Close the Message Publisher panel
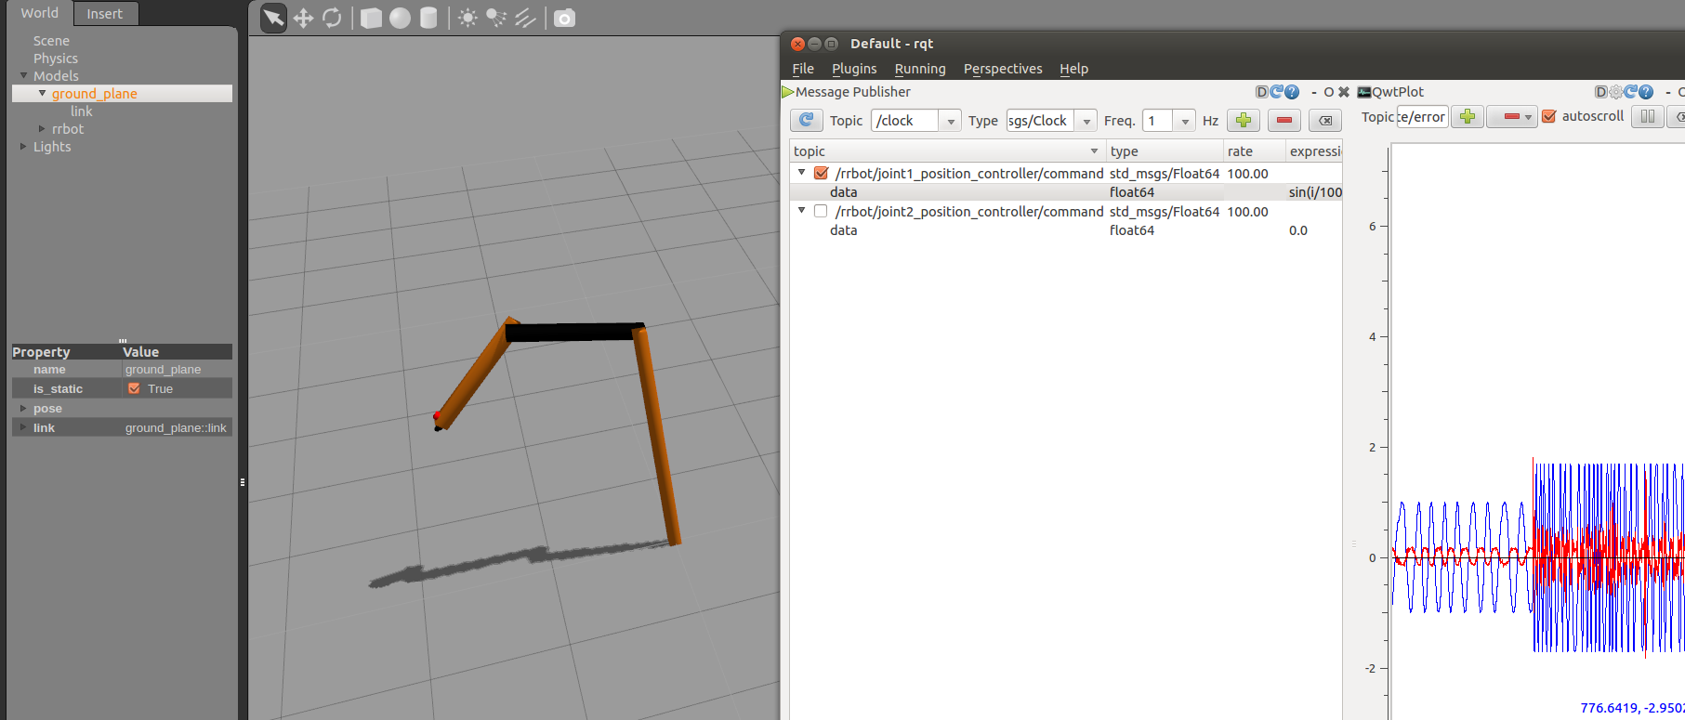This screenshot has height=720, width=1685. 1343,92
